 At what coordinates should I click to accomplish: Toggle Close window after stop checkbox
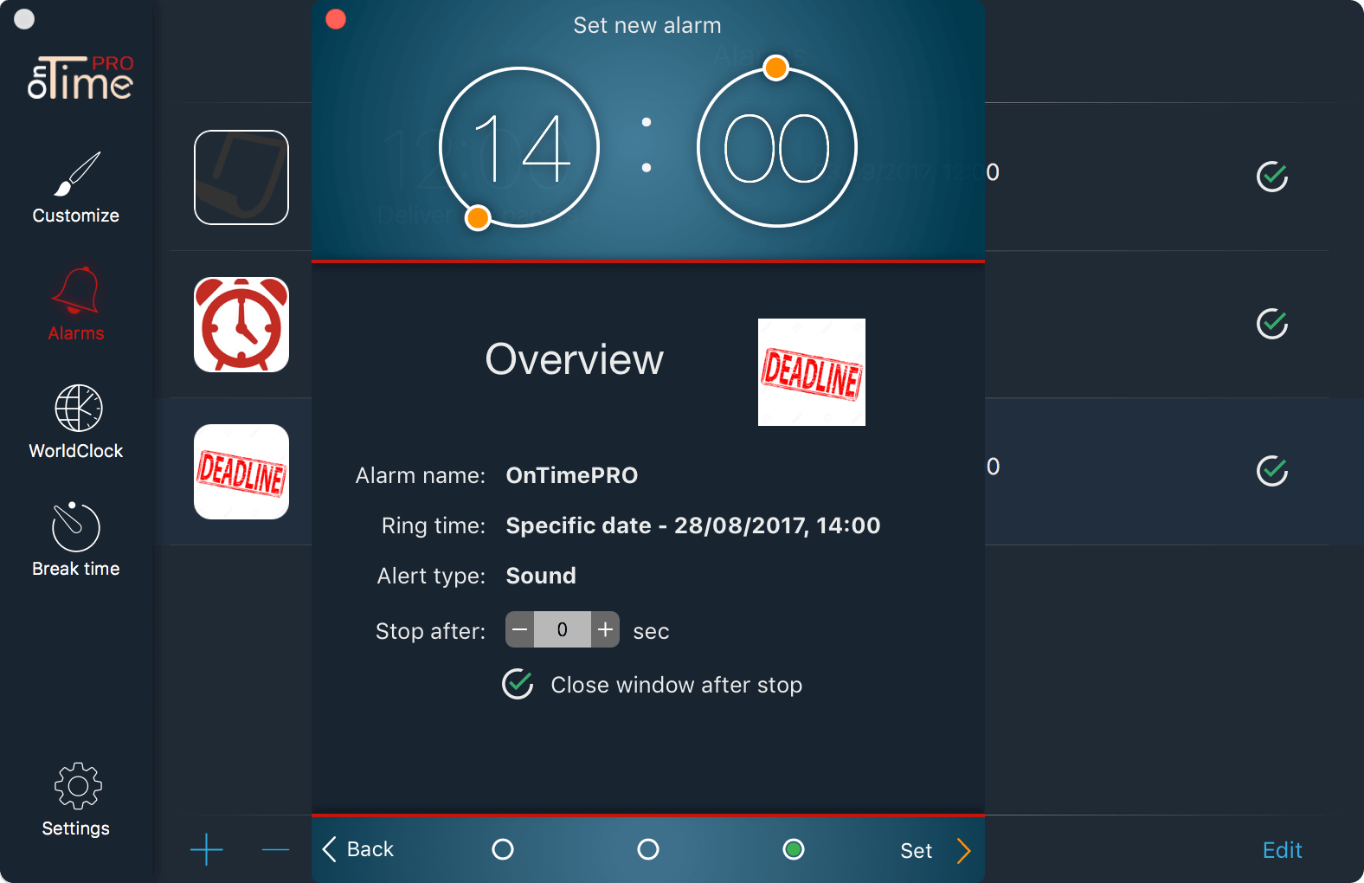(x=518, y=684)
